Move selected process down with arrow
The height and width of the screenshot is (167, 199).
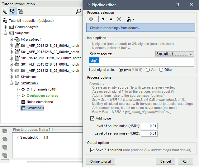(111, 19)
